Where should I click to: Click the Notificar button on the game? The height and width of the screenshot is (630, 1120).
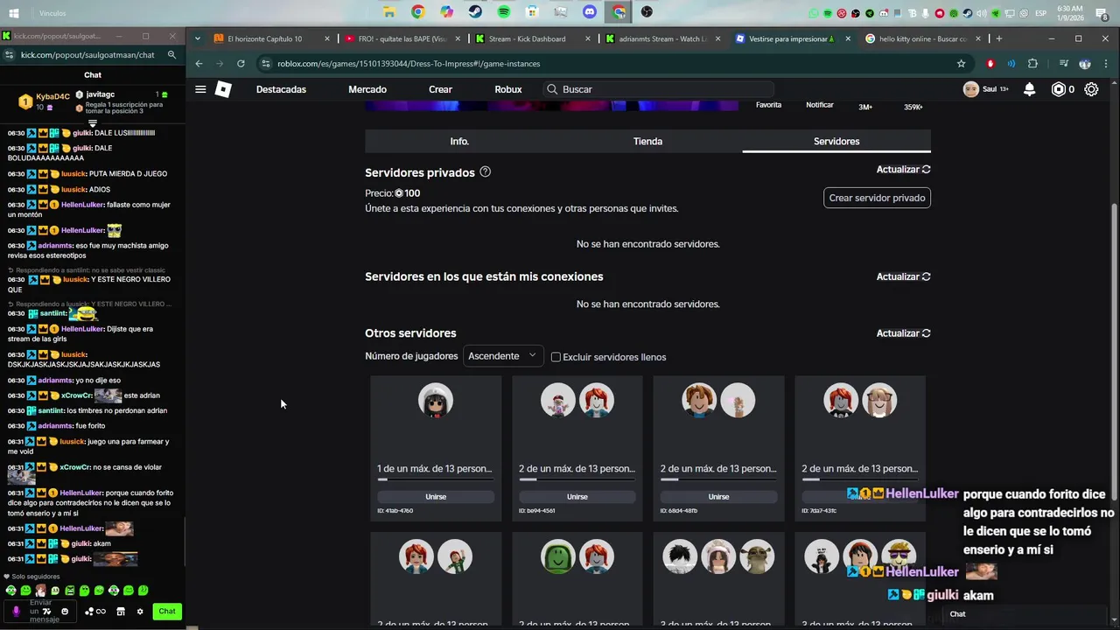point(820,105)
